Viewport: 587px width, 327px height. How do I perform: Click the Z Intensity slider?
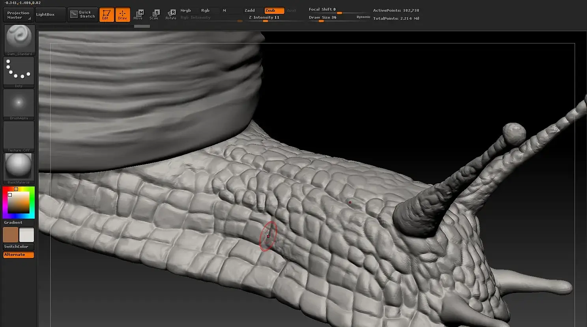[264, 18]
